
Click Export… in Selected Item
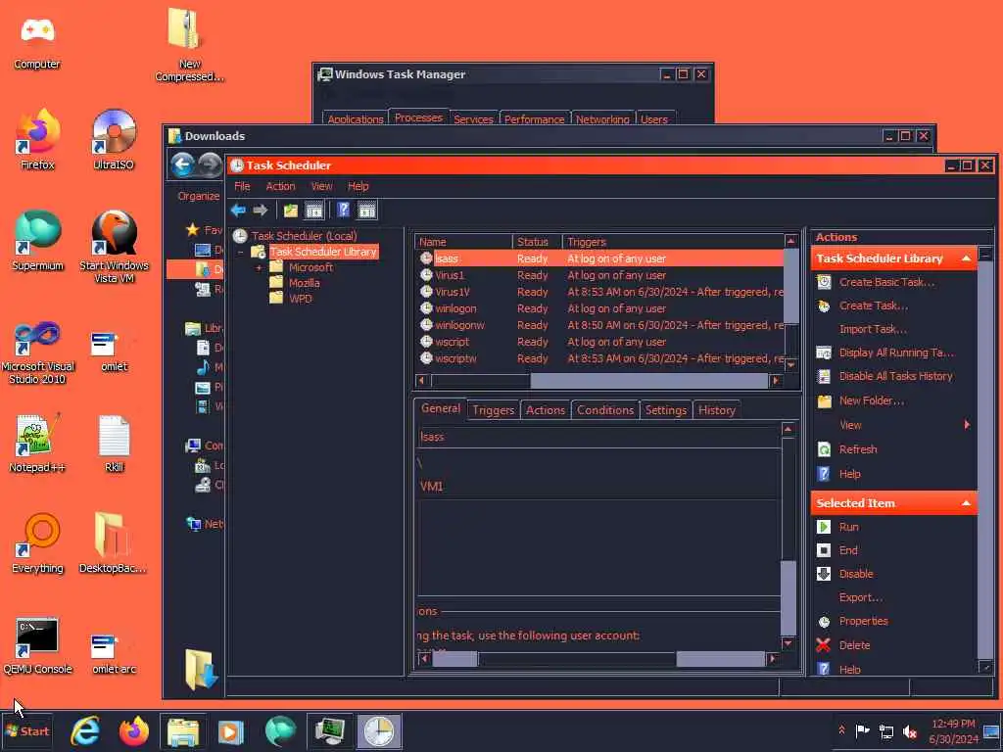(860, 597)
